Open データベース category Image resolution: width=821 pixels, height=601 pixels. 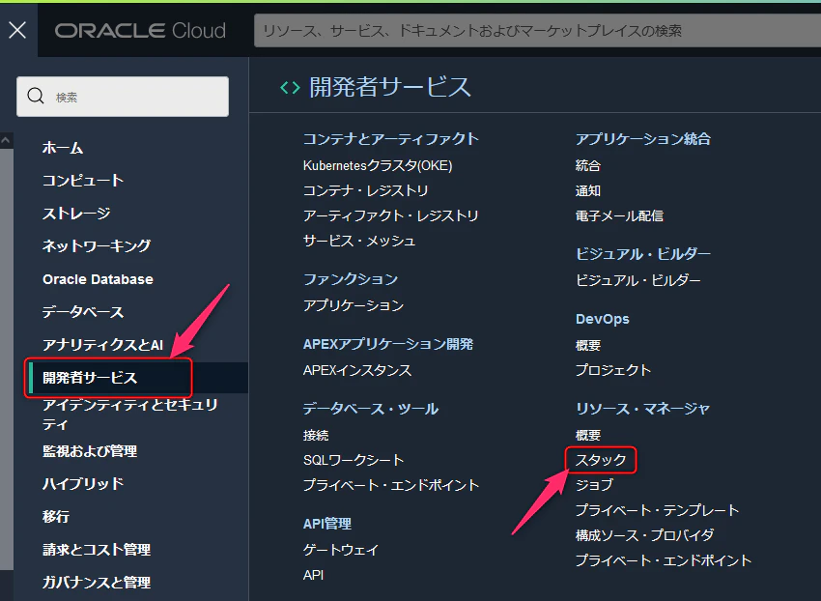pos(83,312)
